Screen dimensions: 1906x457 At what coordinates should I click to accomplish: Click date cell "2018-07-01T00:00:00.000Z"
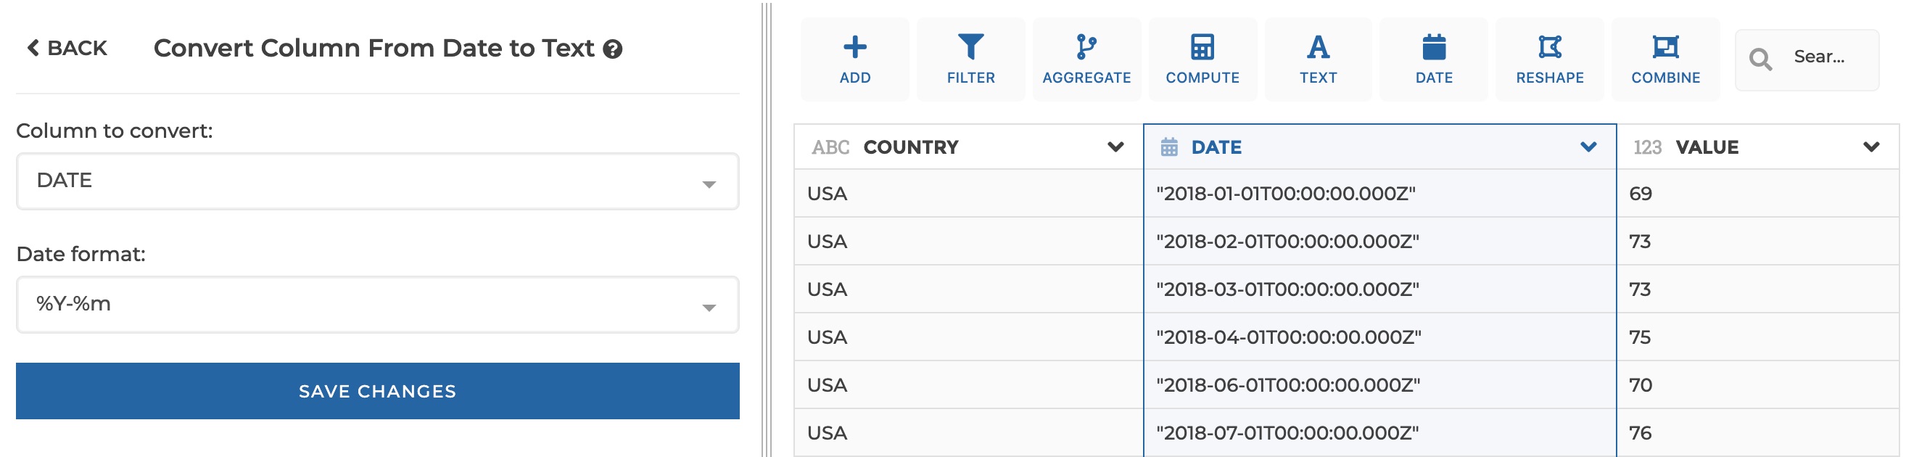point(1380,432)
